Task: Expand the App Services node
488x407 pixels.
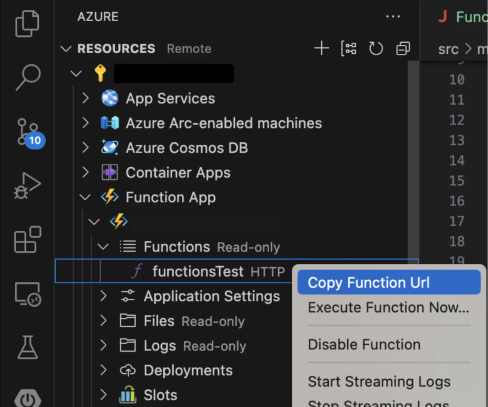Action: 85,98
